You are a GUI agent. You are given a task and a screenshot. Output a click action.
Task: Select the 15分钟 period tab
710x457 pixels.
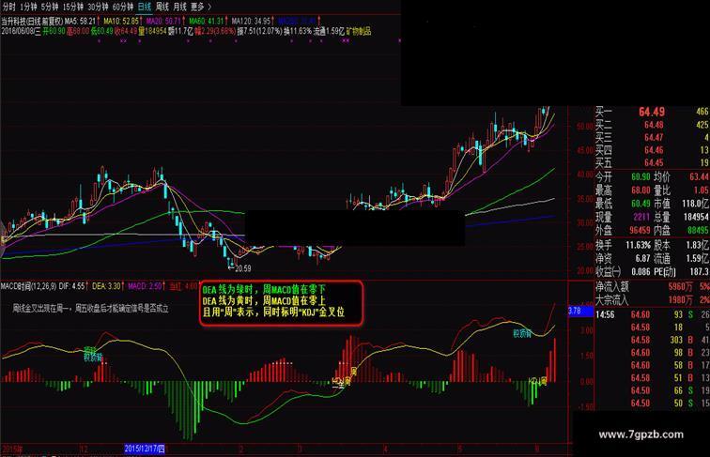click(x=73, y=7)
